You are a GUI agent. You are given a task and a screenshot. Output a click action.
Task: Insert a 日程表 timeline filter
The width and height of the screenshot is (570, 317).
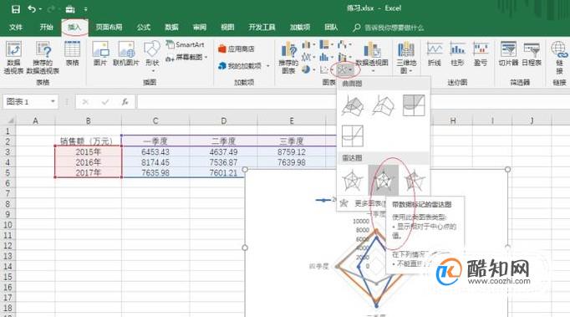(x=532, y=54)
